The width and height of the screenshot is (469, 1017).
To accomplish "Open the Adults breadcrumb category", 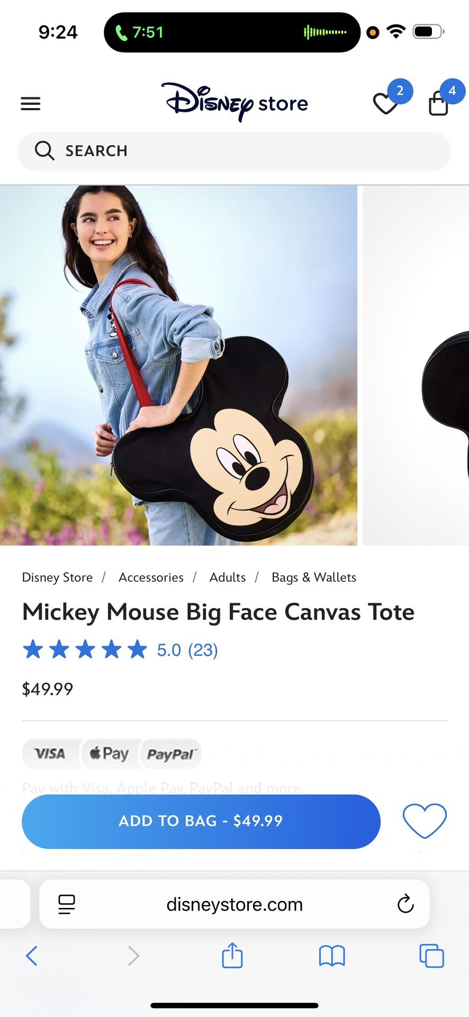I will (x=228, y=577).
